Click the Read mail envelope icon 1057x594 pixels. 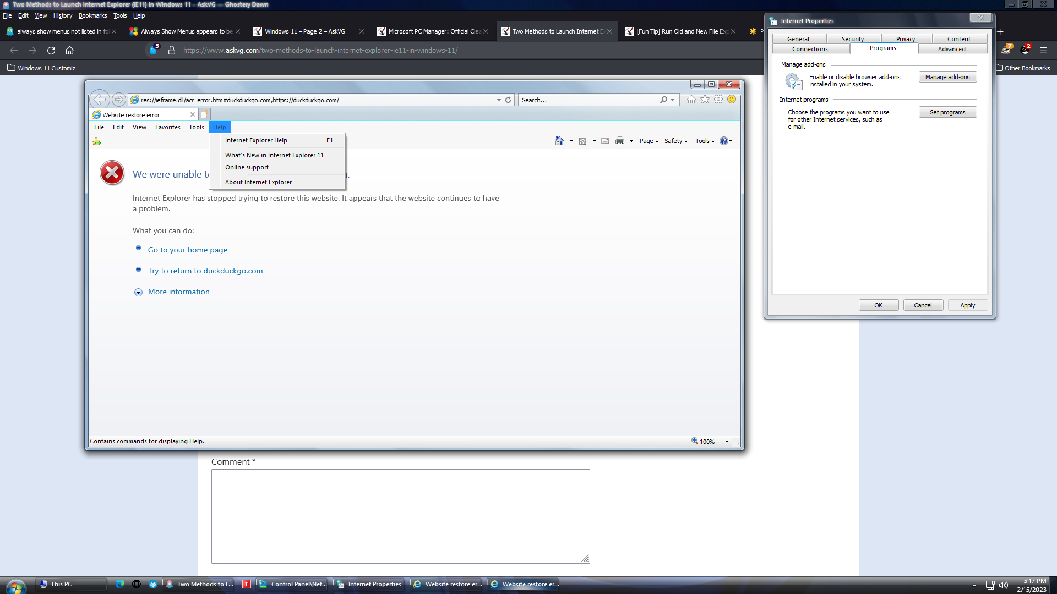(x=605, y=141)
